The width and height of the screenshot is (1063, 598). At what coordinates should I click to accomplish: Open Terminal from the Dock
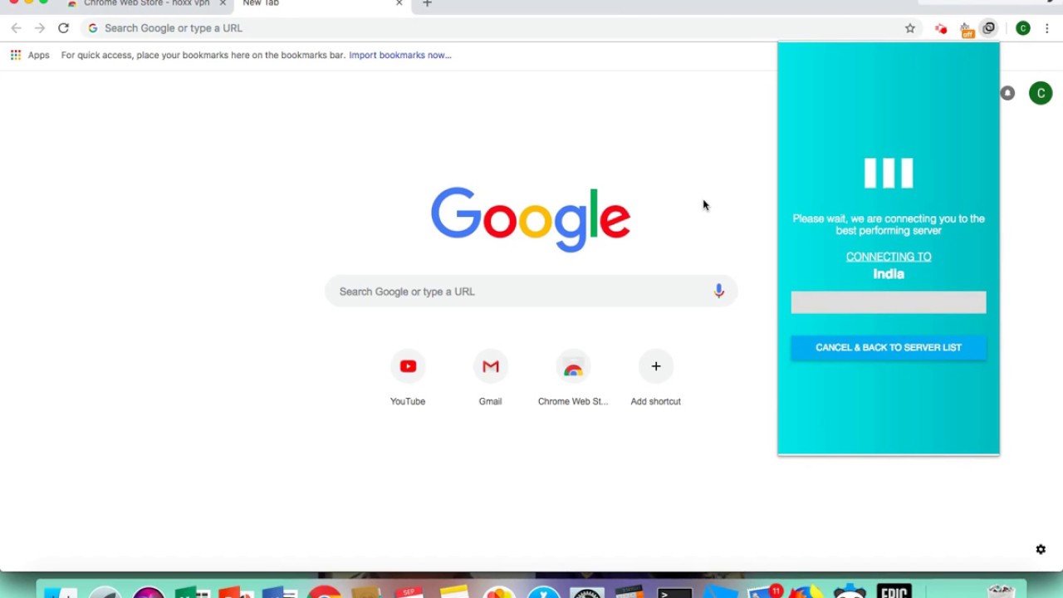674,592
